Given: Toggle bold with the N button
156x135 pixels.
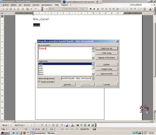Looking at the screenshot, I should (91, 9).
